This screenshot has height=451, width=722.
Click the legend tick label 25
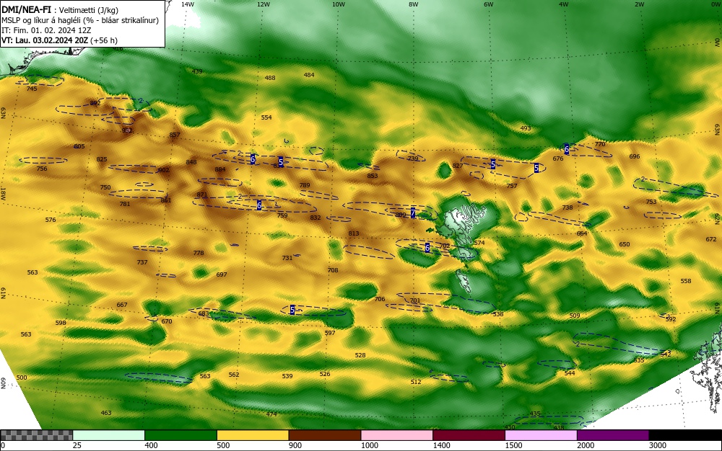(77, 445)
